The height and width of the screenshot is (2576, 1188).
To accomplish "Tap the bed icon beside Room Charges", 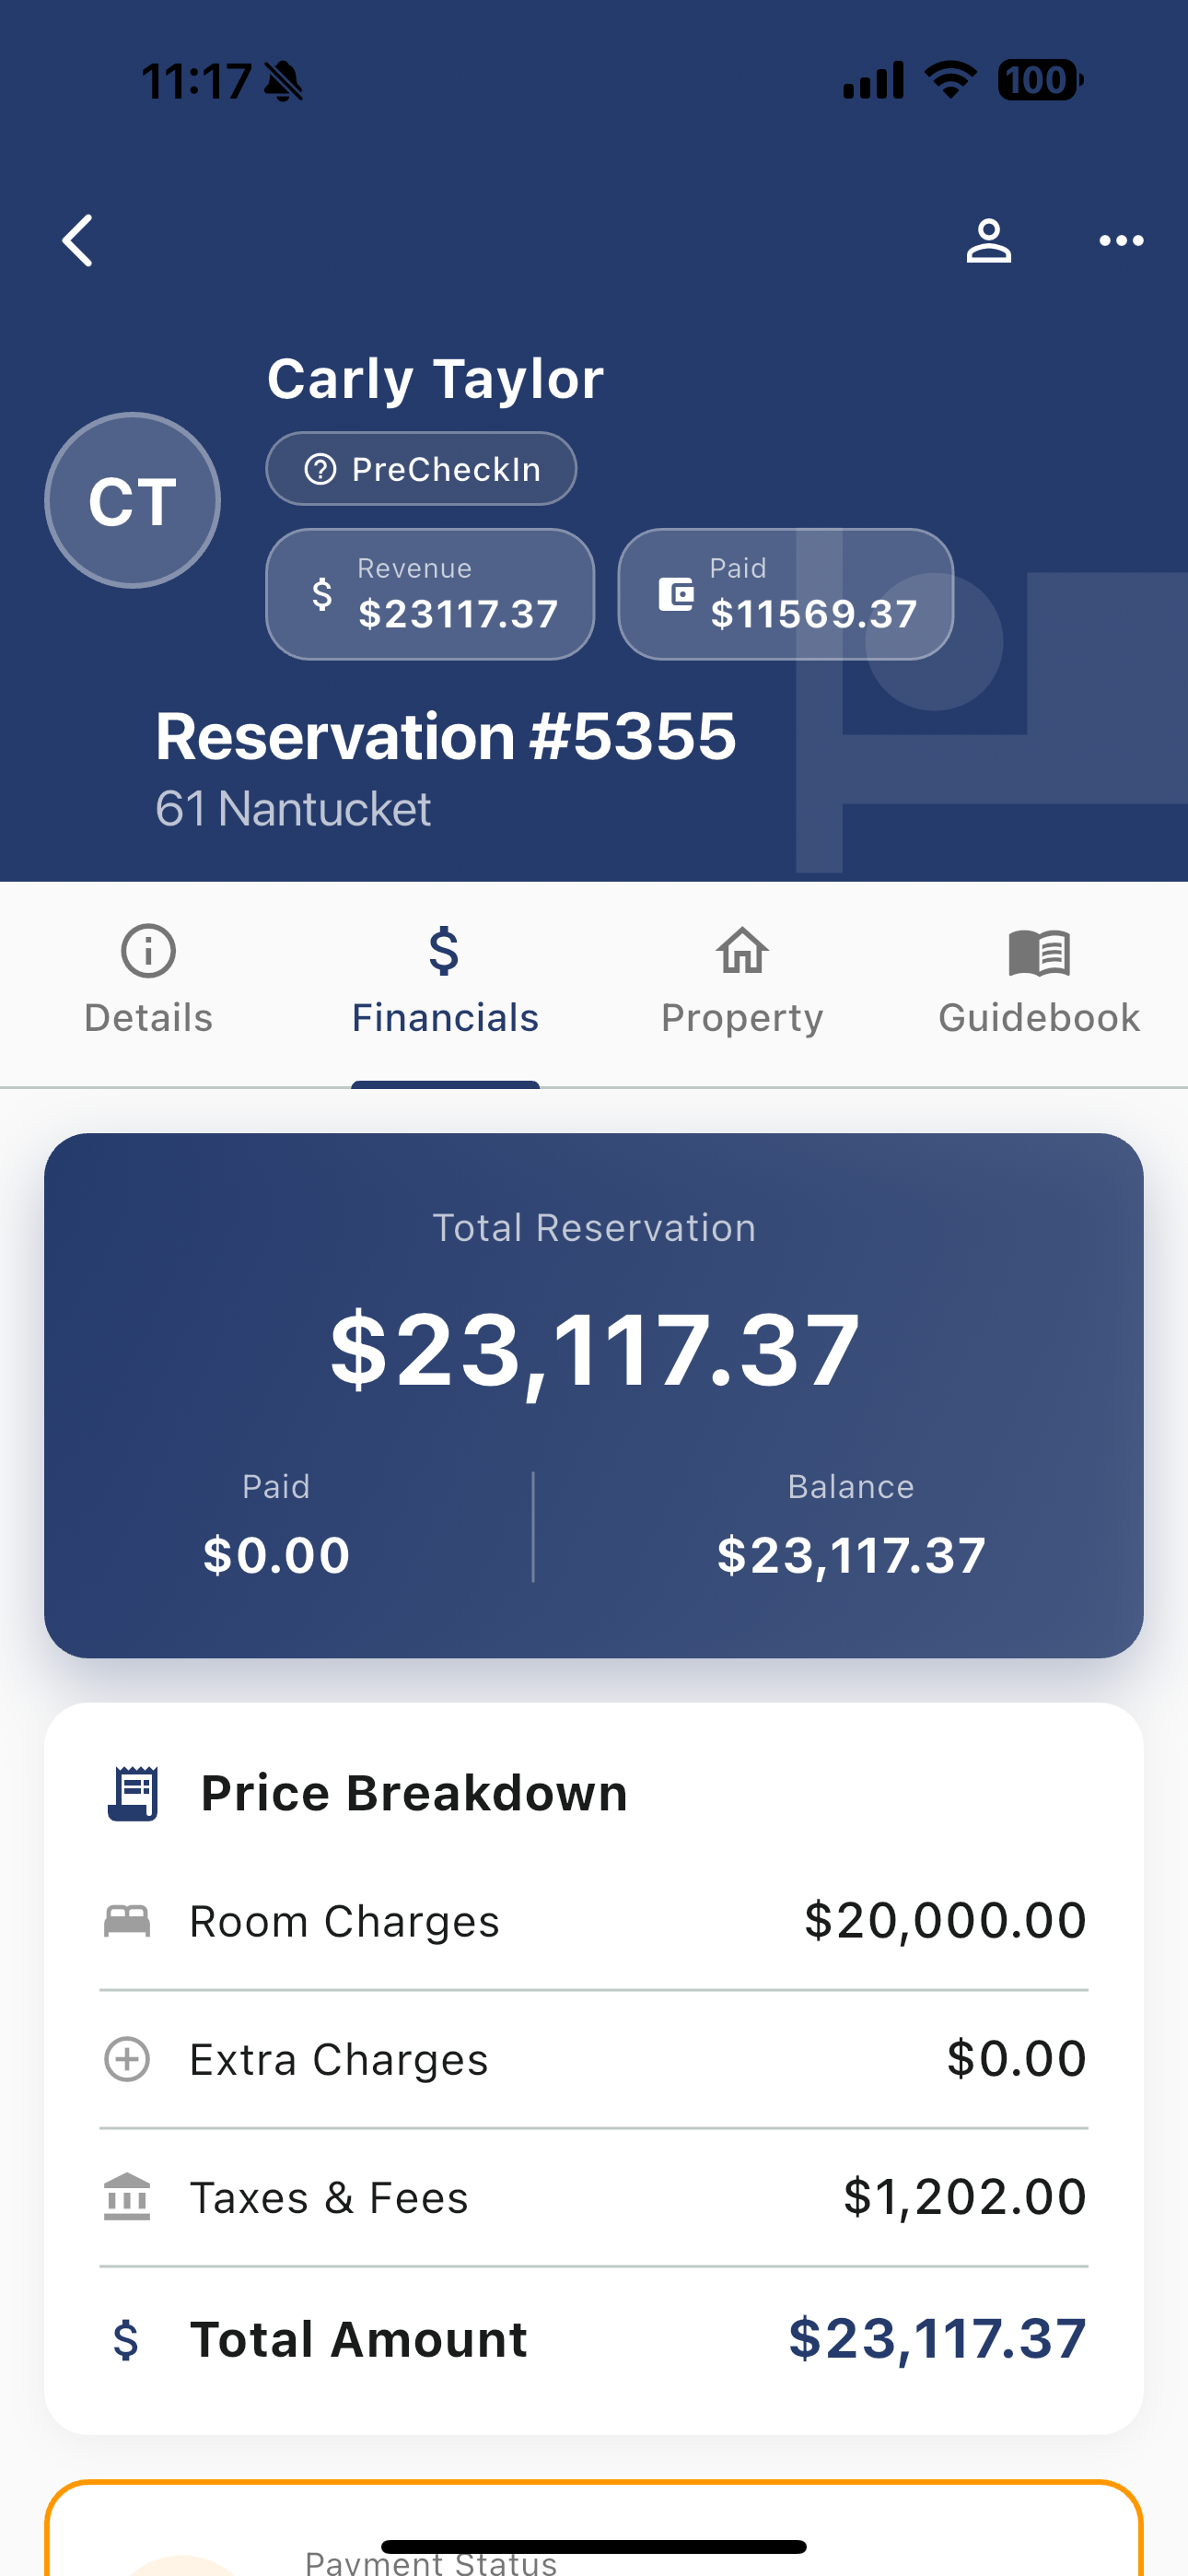I will [x=127, y=1921].
